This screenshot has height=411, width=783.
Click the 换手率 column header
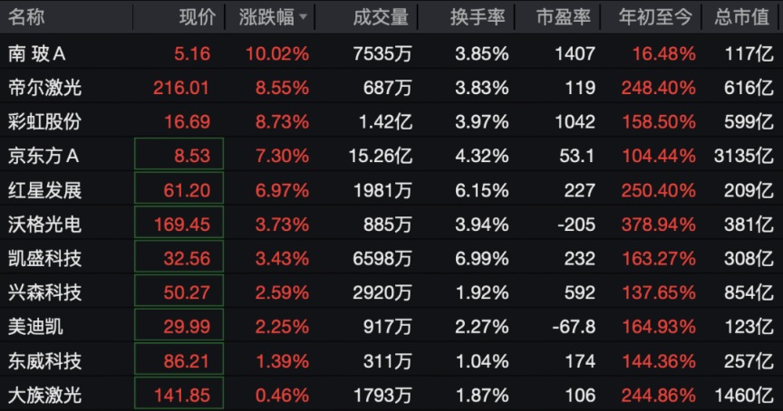478,17
